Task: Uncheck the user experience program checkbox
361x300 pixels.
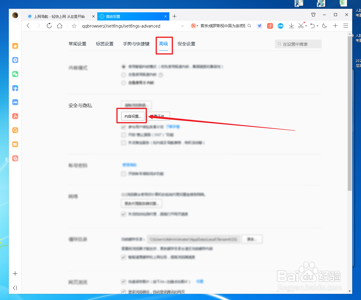Action: [x=124, y=127]
